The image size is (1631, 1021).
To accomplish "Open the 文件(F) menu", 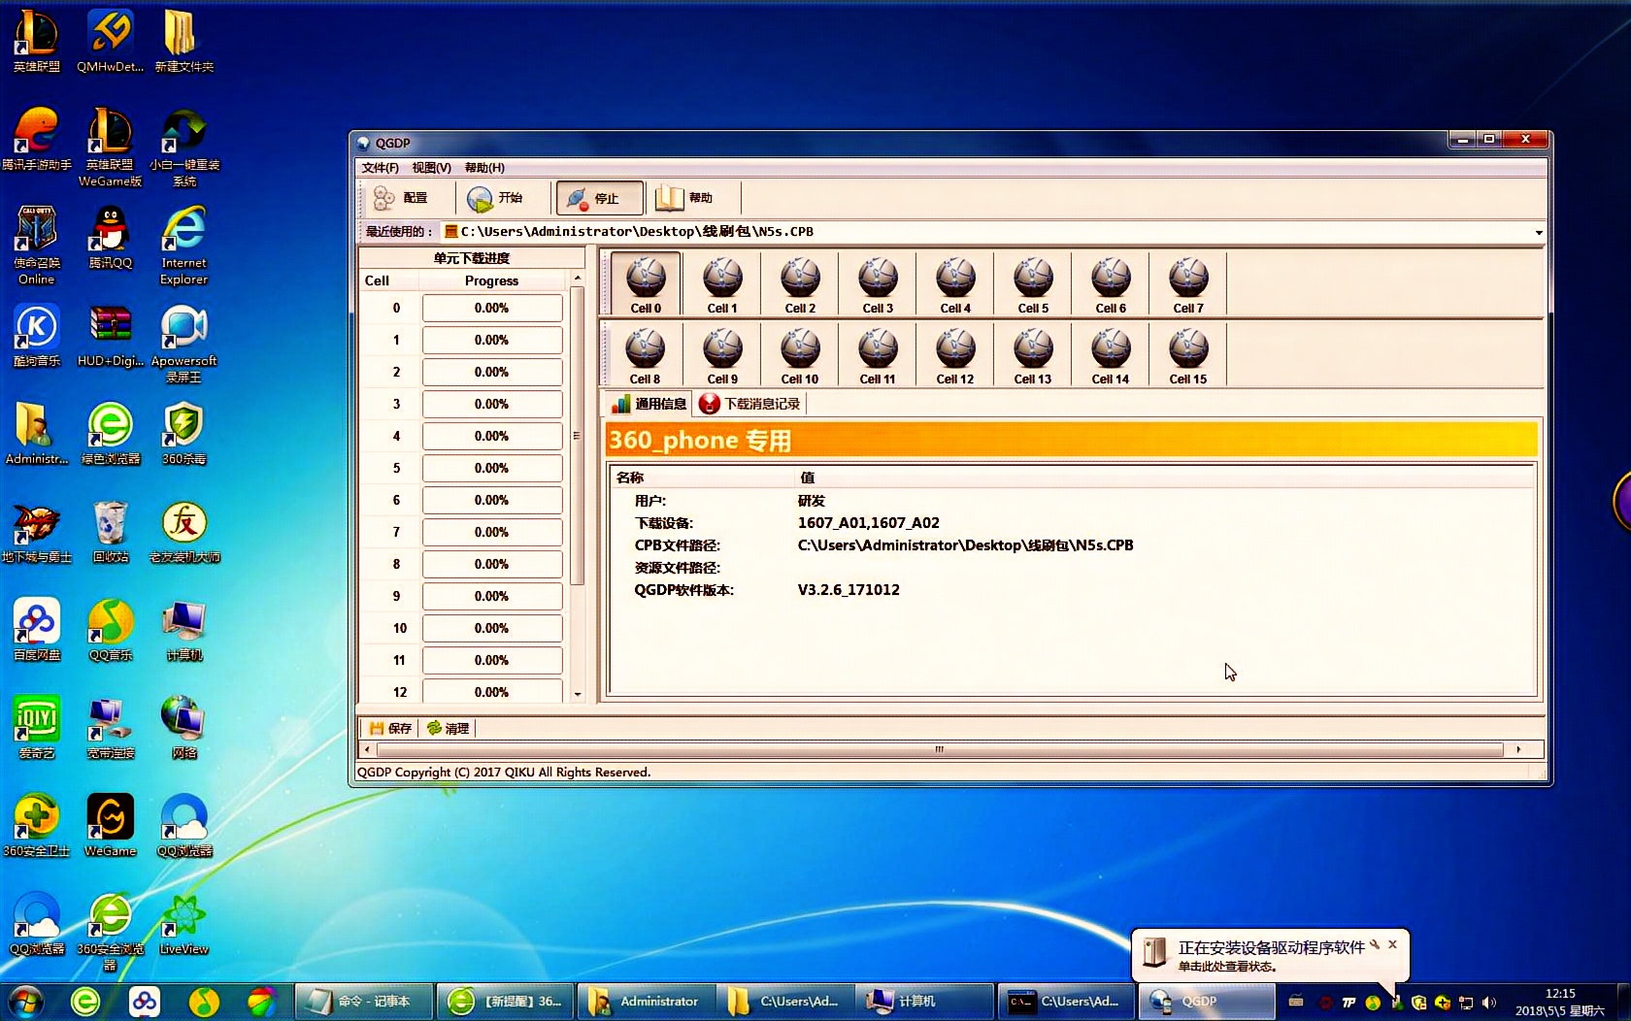I will tap(380, 168).
